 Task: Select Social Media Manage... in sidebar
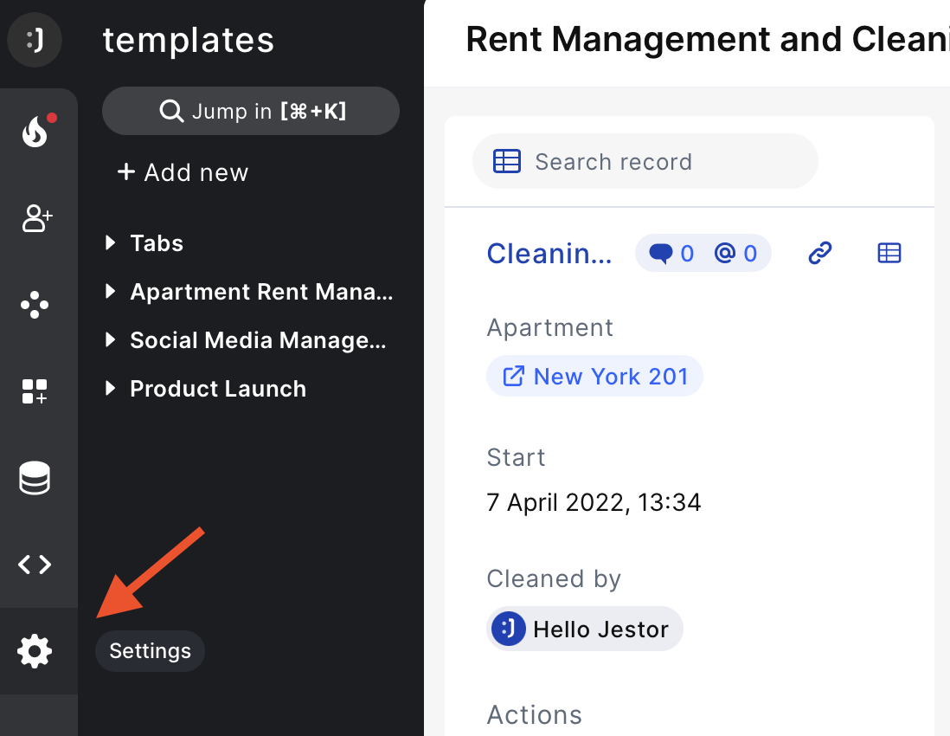258,340
